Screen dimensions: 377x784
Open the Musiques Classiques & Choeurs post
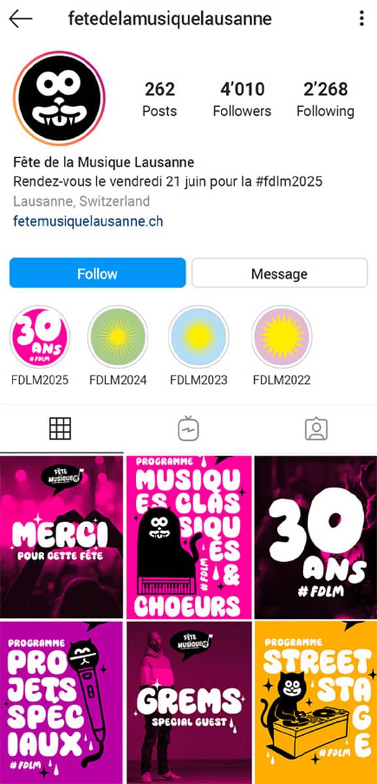click(189, 537)
